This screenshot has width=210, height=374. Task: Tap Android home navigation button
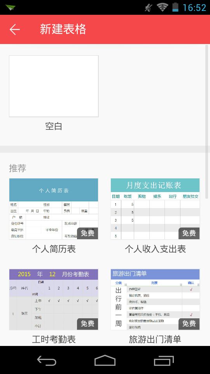tap(105, 360)
